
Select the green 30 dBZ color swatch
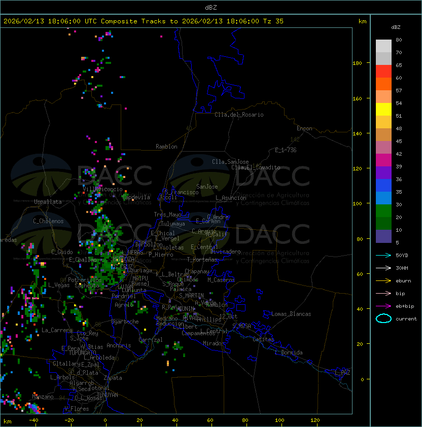383,210
